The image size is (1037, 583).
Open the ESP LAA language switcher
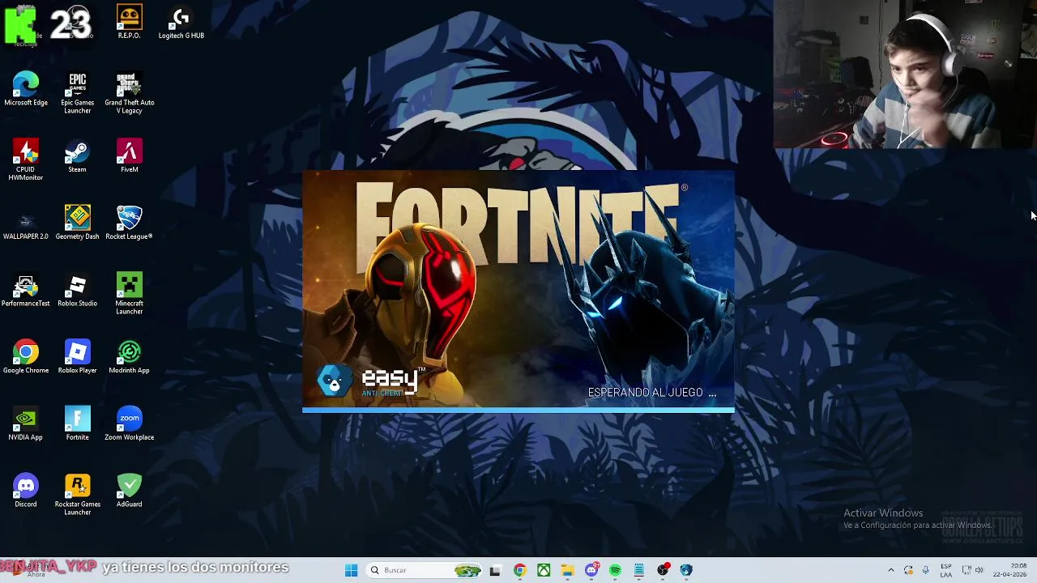(x=946, y=570)
